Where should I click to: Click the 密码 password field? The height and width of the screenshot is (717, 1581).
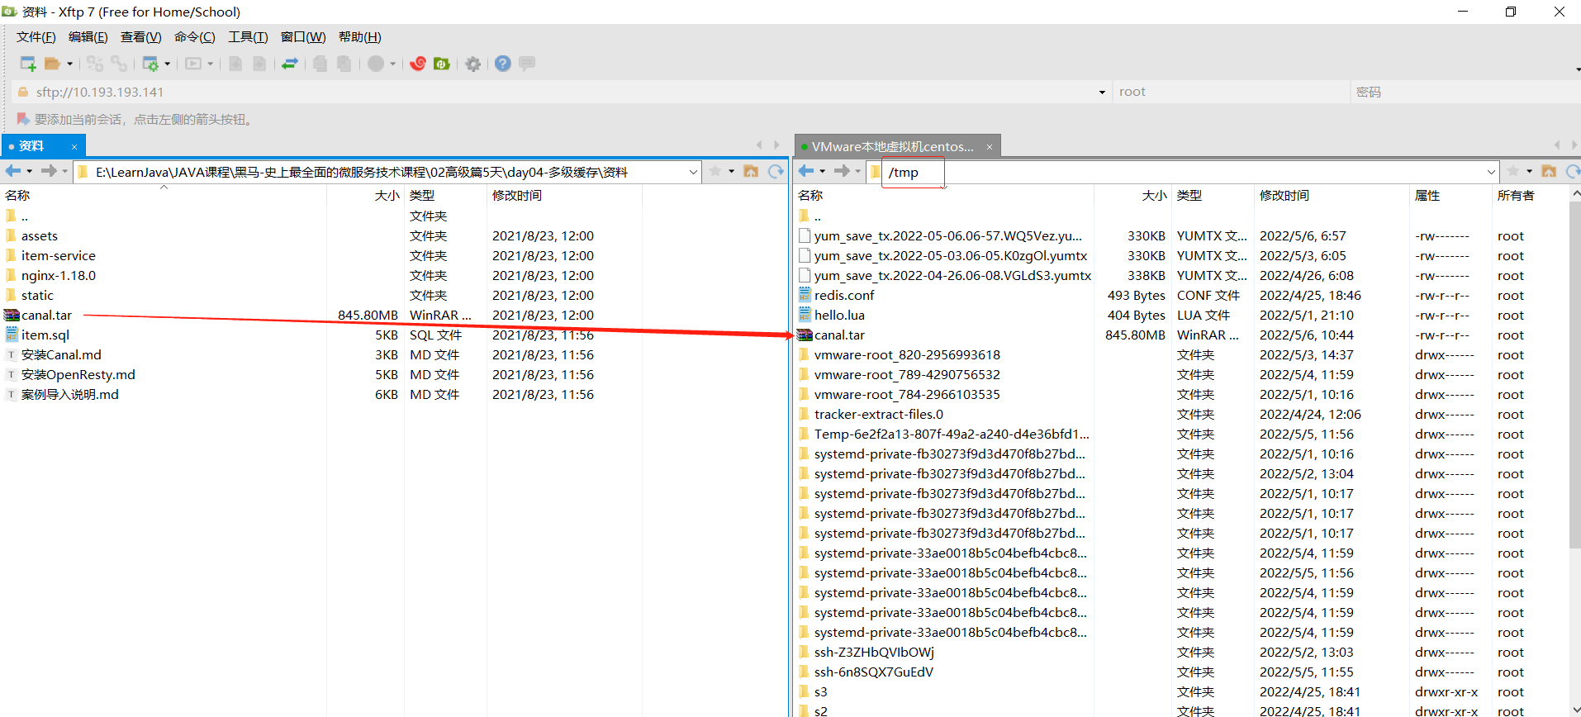pos(1465,92)
